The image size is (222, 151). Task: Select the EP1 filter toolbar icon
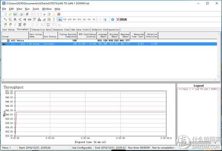75,19
